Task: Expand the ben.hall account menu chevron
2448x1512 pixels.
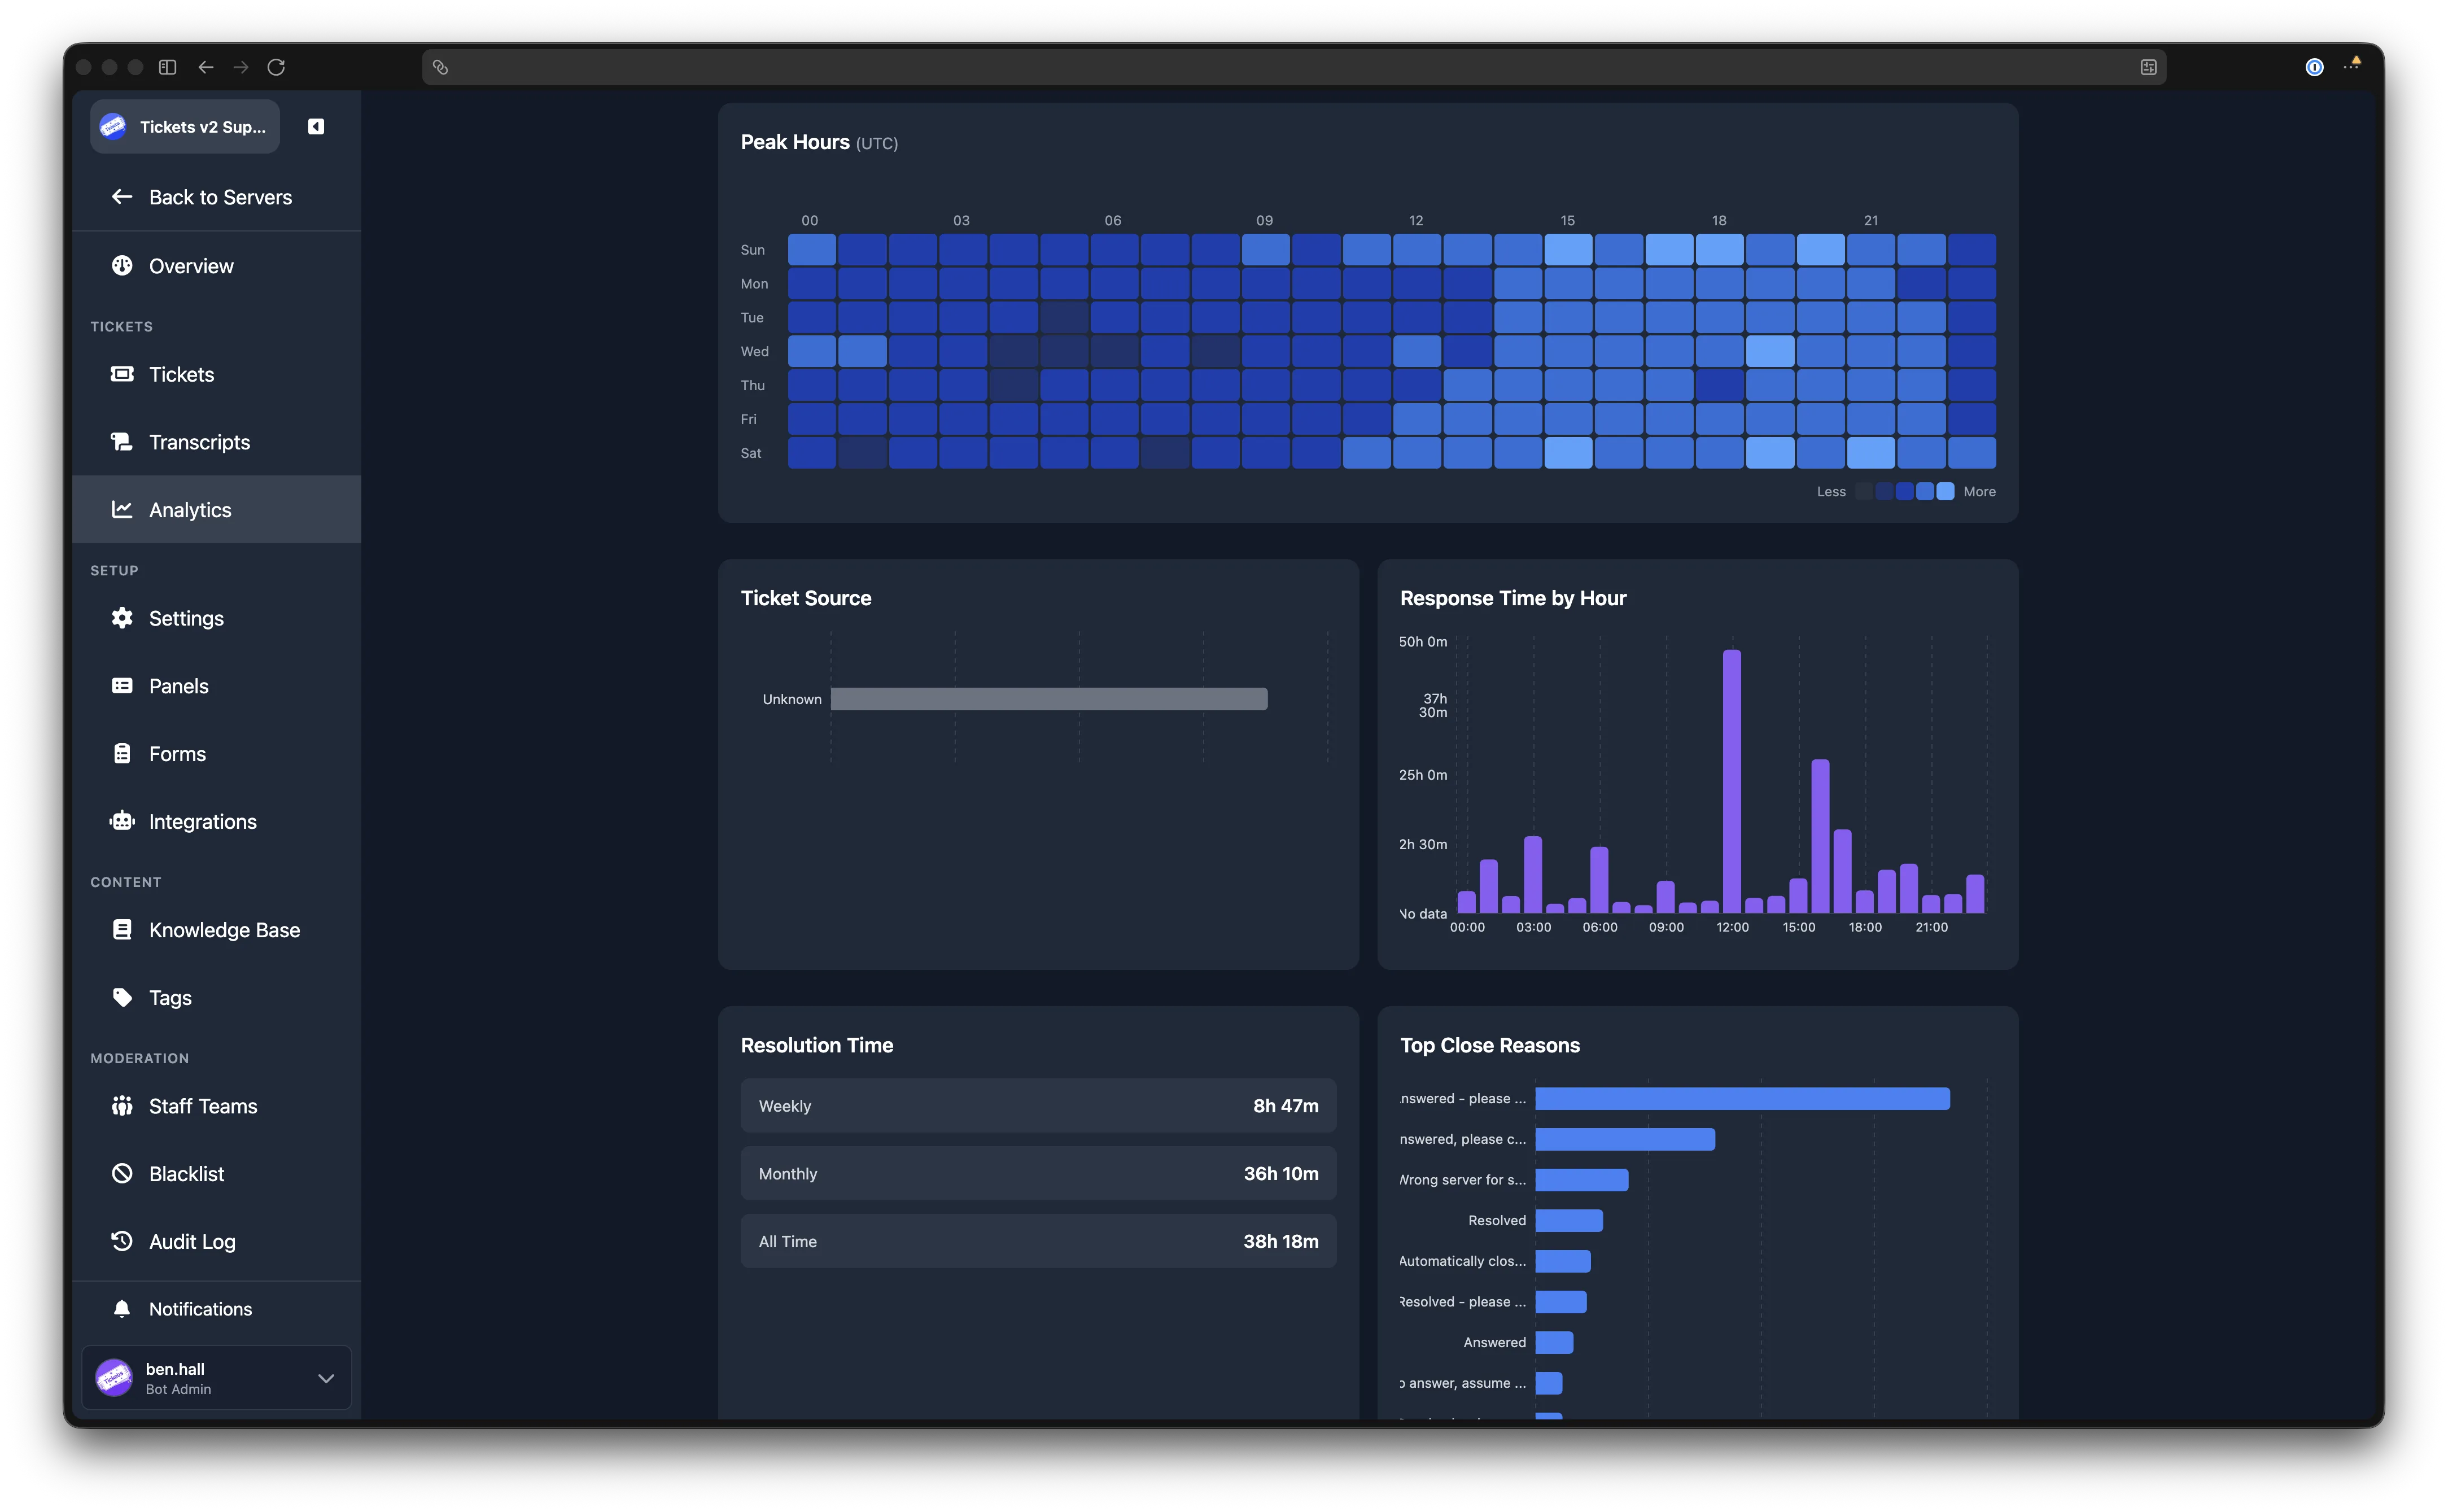Action: coord(326,1378)
